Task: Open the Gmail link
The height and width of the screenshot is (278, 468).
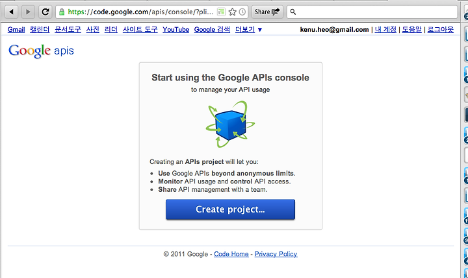Action: click(x=16, y=29)
